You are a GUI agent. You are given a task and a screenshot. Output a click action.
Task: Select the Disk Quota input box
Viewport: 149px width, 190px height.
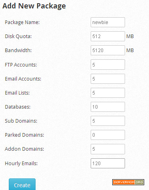[108, 36]
